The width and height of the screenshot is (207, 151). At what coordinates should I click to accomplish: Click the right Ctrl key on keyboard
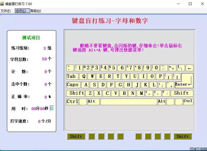coord(188,102)
